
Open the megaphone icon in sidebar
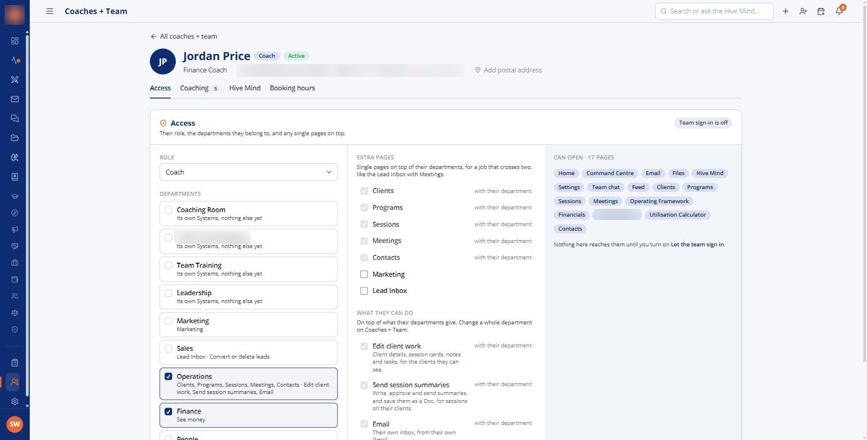pos(15,230)
